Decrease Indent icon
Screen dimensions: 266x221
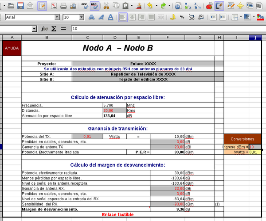pyautogui.click(x=213, y=17)
